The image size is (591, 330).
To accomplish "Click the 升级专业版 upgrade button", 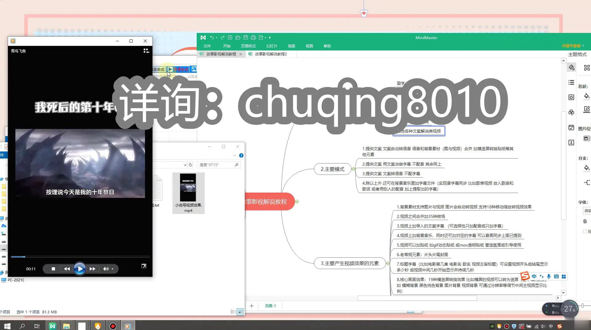I will (x=573, y=46).
